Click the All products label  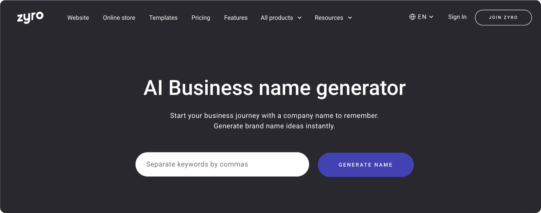[x=277, y=18]
